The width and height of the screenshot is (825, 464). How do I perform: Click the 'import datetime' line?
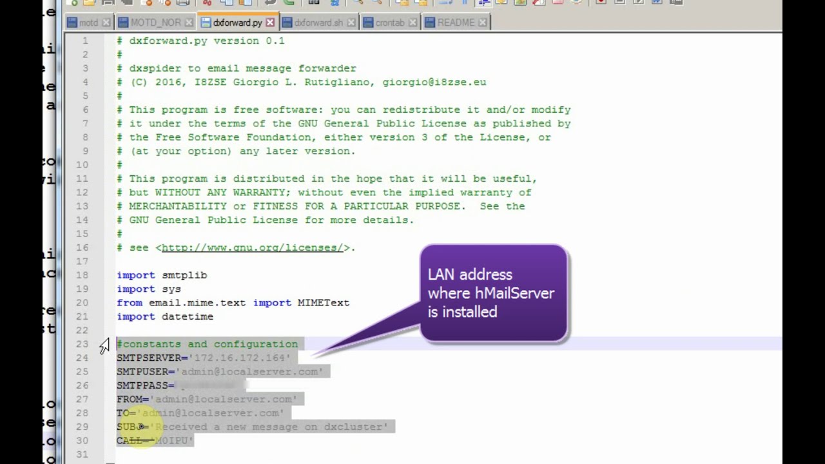pyautogui.click(x=165, y=316)
